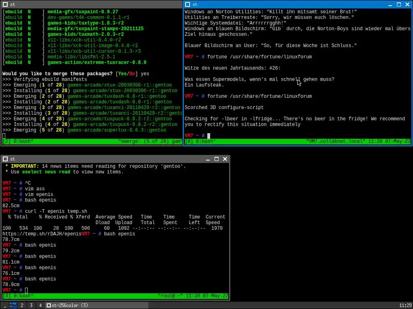The width and height of the screenshot is (413, 309).
Task: Click the 'Scorched 3D configure-script' line
Action: (224, 107)
